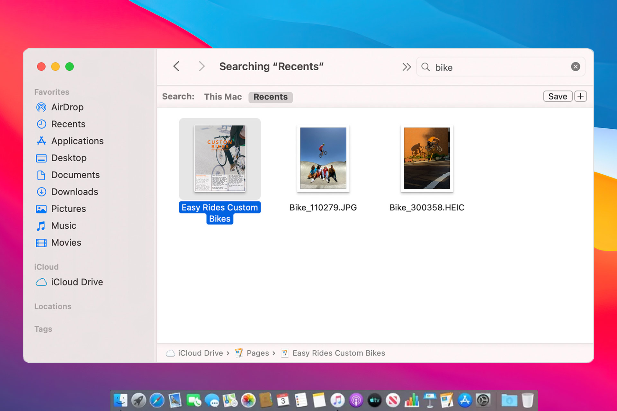This screenshot has width=617, height=411.
Task: Click the iCloud Drive breadcrumb icon
Action: [171, 353]
